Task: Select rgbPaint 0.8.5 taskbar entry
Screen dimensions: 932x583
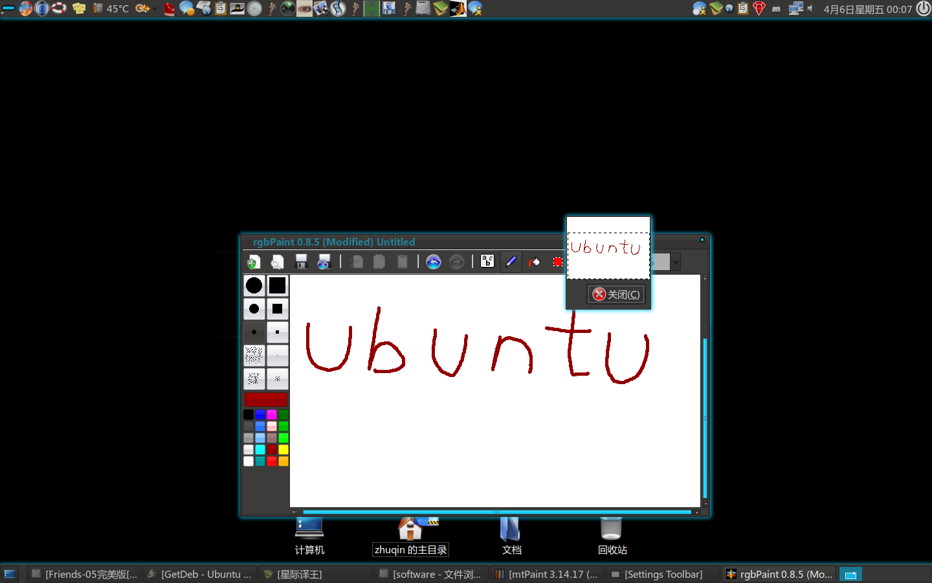Action: click(x=779, y=574)
